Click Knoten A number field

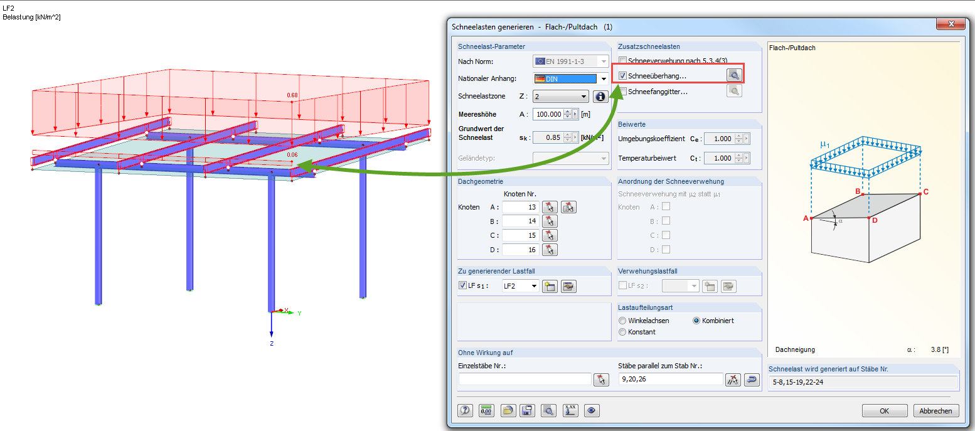click(x=521, y=207)
